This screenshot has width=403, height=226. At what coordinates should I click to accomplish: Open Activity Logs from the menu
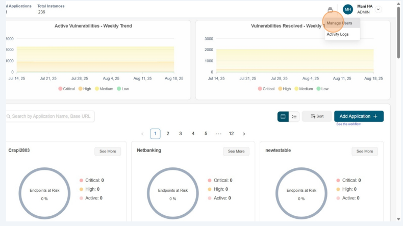click(338, 34)
